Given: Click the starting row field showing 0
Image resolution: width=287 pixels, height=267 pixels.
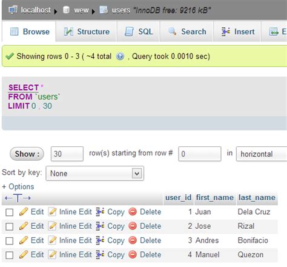Looking at the screenshot, I should tap(200, 154).
